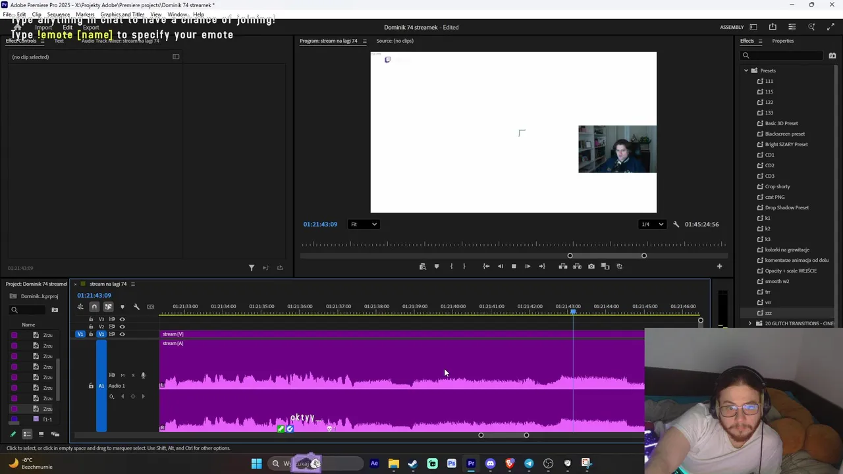Click Mark Out brace button
The height and width of the screenshot is (474, 843).
coord(464,267)
